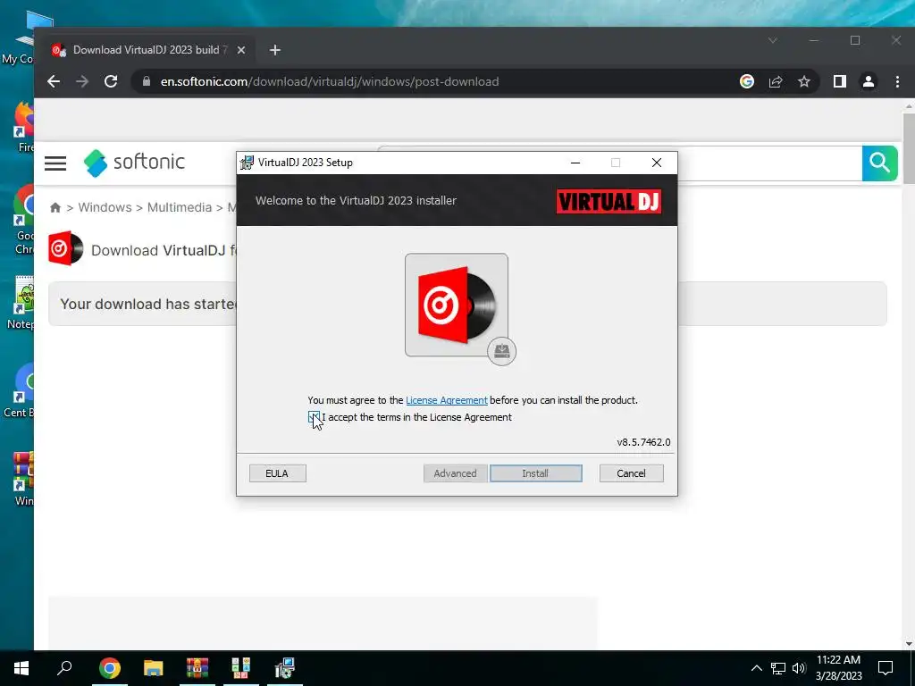Viewport: 915px width, 686px height.
Task: Open a new Chrome tab
Action: pyautogui.click(x=275, y=50)
